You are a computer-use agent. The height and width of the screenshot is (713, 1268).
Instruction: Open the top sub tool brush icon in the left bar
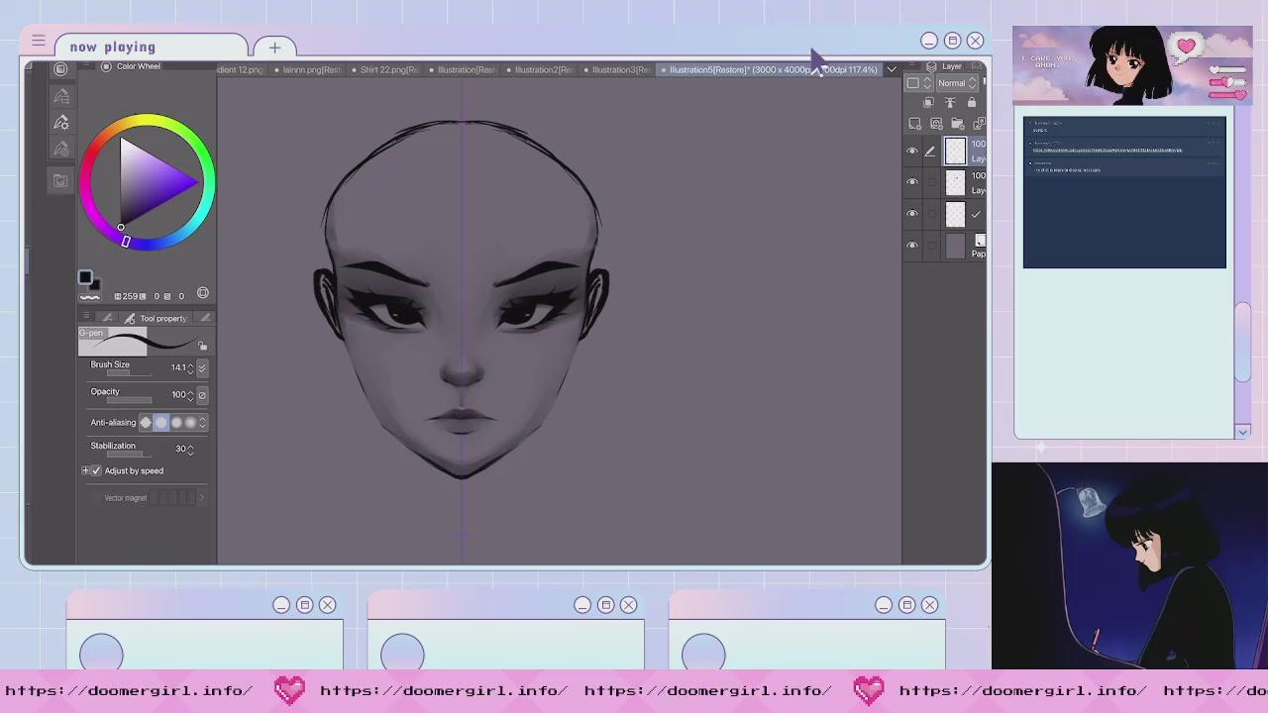point(60,96)
